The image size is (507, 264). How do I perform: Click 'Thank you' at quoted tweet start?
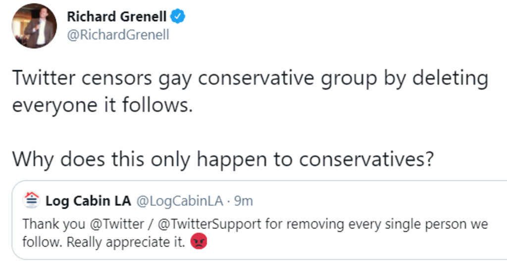[47, 224]
